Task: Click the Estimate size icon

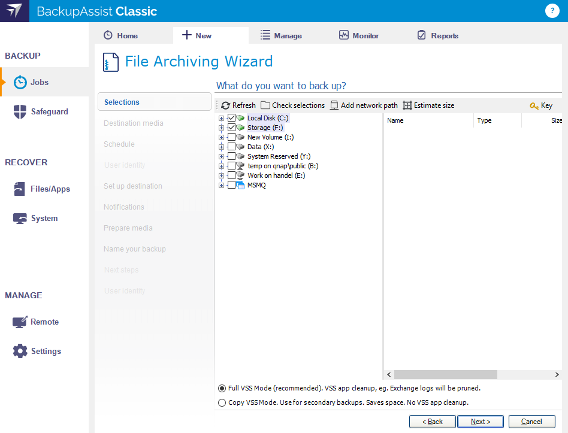Action: (x=407, y=105)
